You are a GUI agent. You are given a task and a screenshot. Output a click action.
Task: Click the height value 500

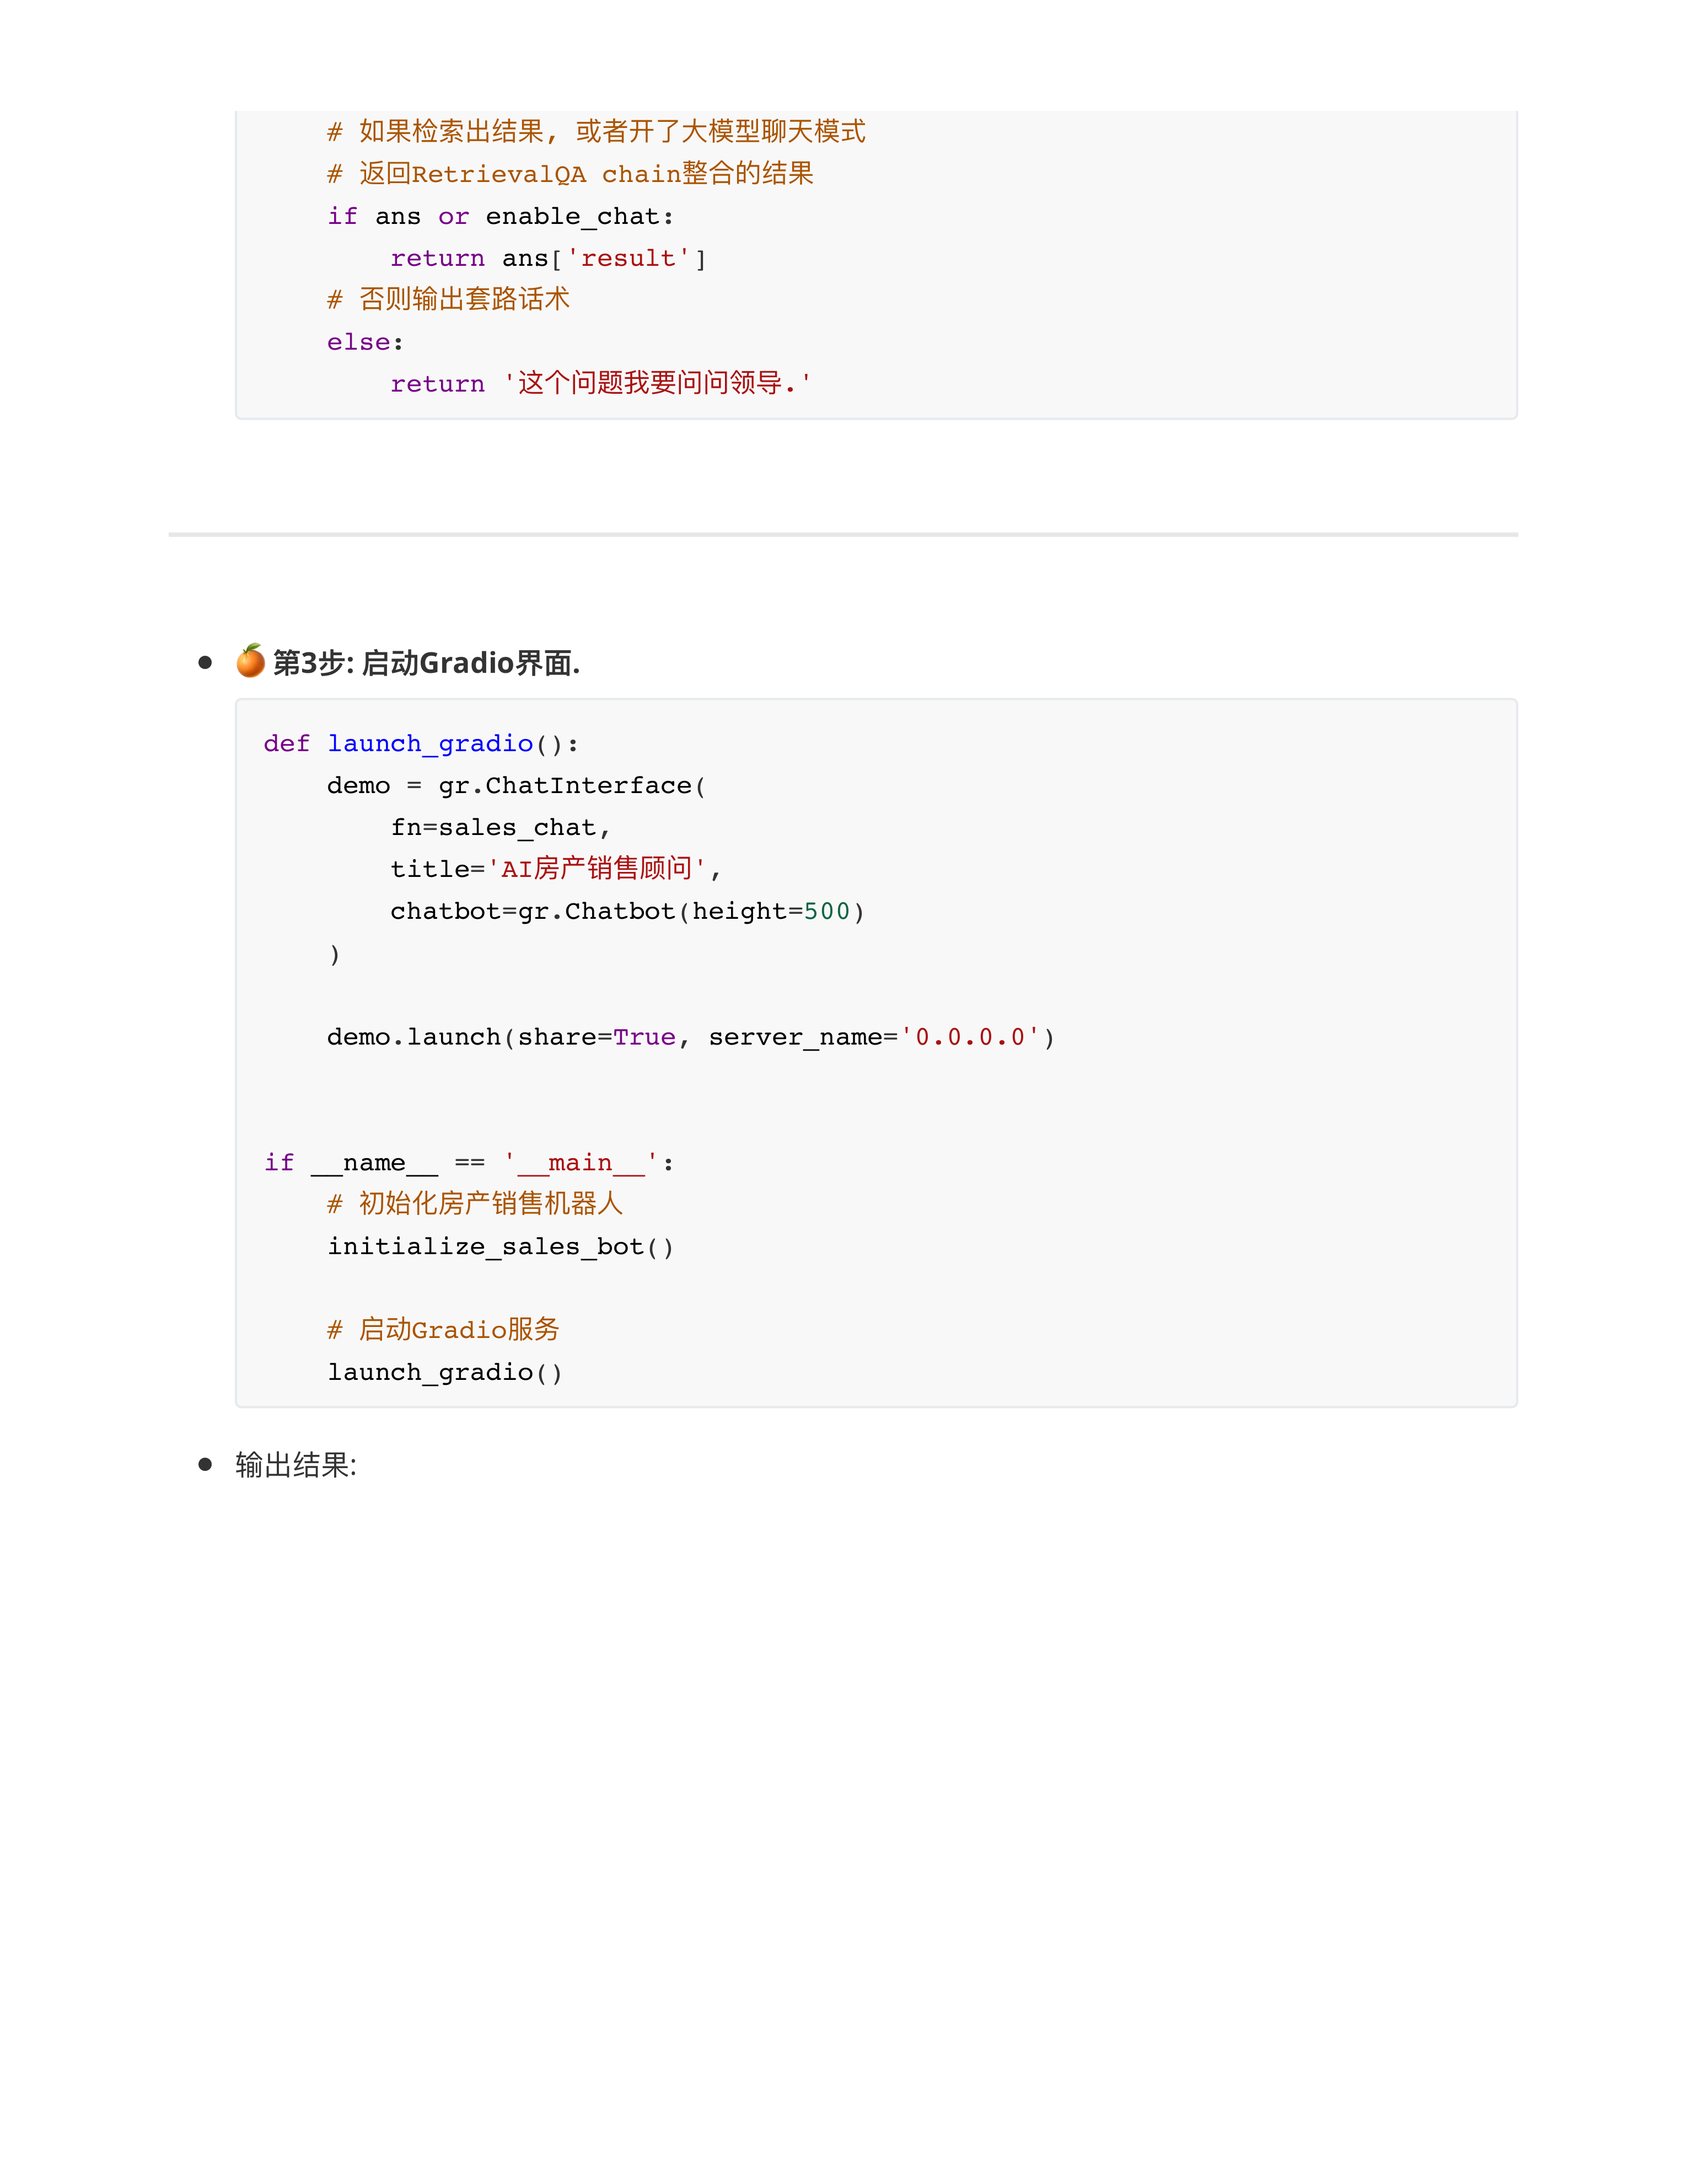pyautogui.click(x=826, y=911)
